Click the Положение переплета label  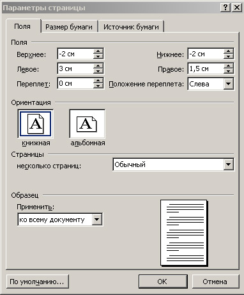[x=146, y=84]
